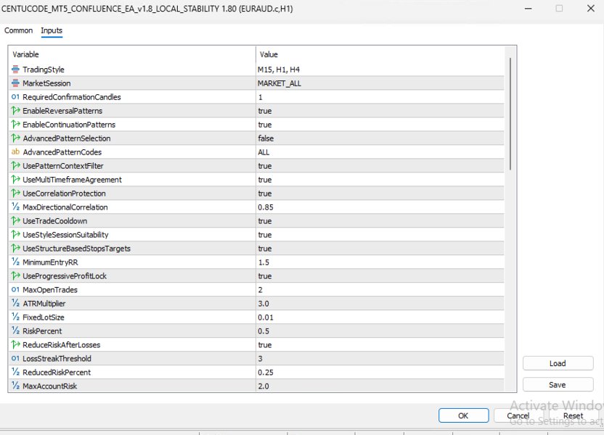
Task: Close the EA properties dialog
Action: click(591, 9)
